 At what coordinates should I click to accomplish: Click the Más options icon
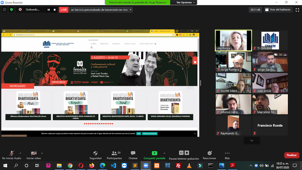pyautogui.click(x=227, y=153)
